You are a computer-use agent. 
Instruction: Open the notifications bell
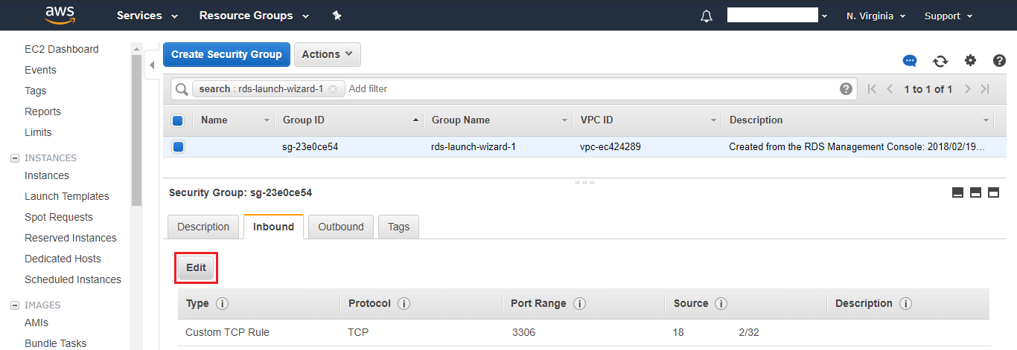point(707,16)
